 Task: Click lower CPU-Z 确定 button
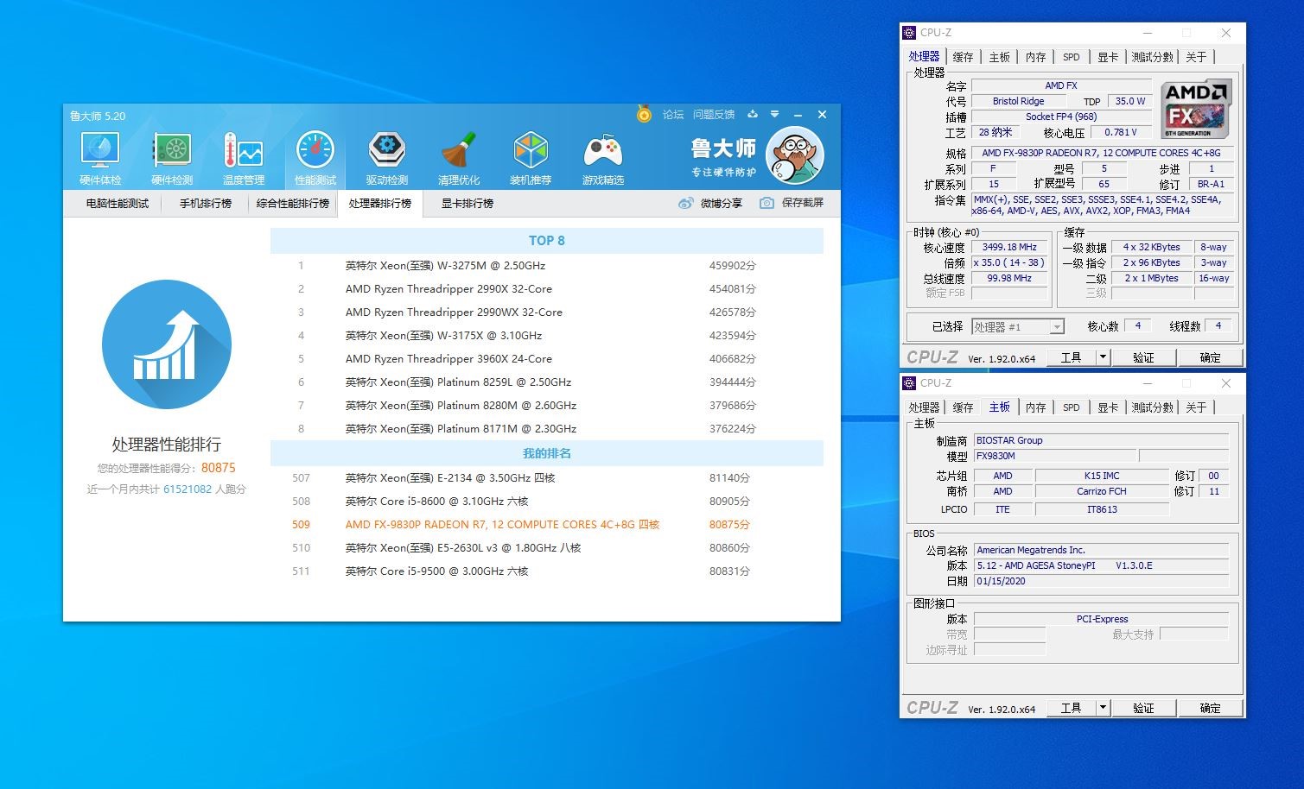point(1210,708)
